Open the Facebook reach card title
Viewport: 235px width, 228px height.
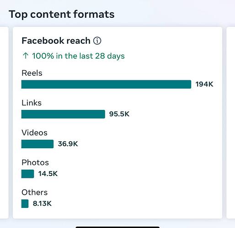pyautogui.click(x=56, y=41)
